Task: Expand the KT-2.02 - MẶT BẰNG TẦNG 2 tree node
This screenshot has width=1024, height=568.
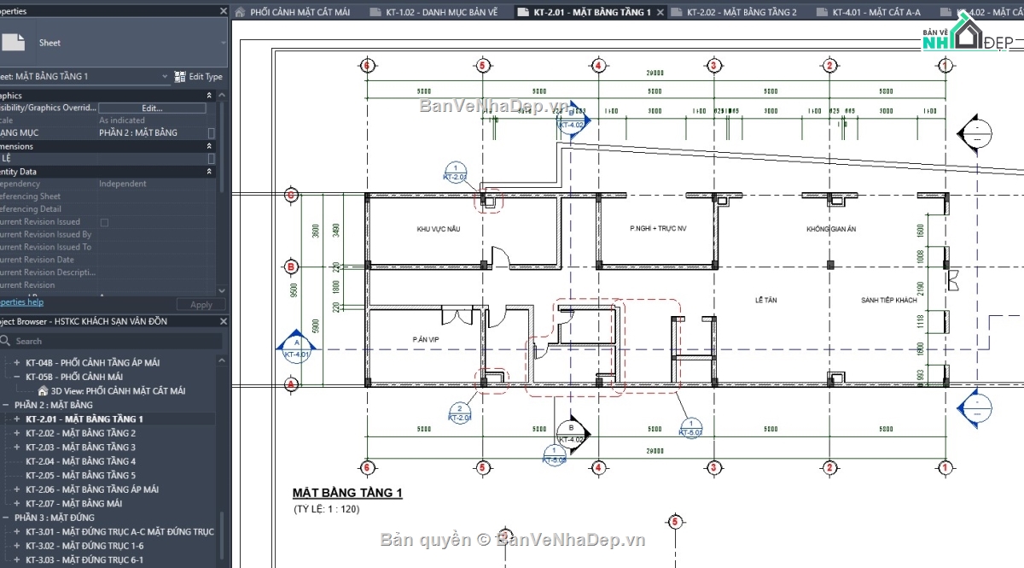Action: tap(18, 433)
